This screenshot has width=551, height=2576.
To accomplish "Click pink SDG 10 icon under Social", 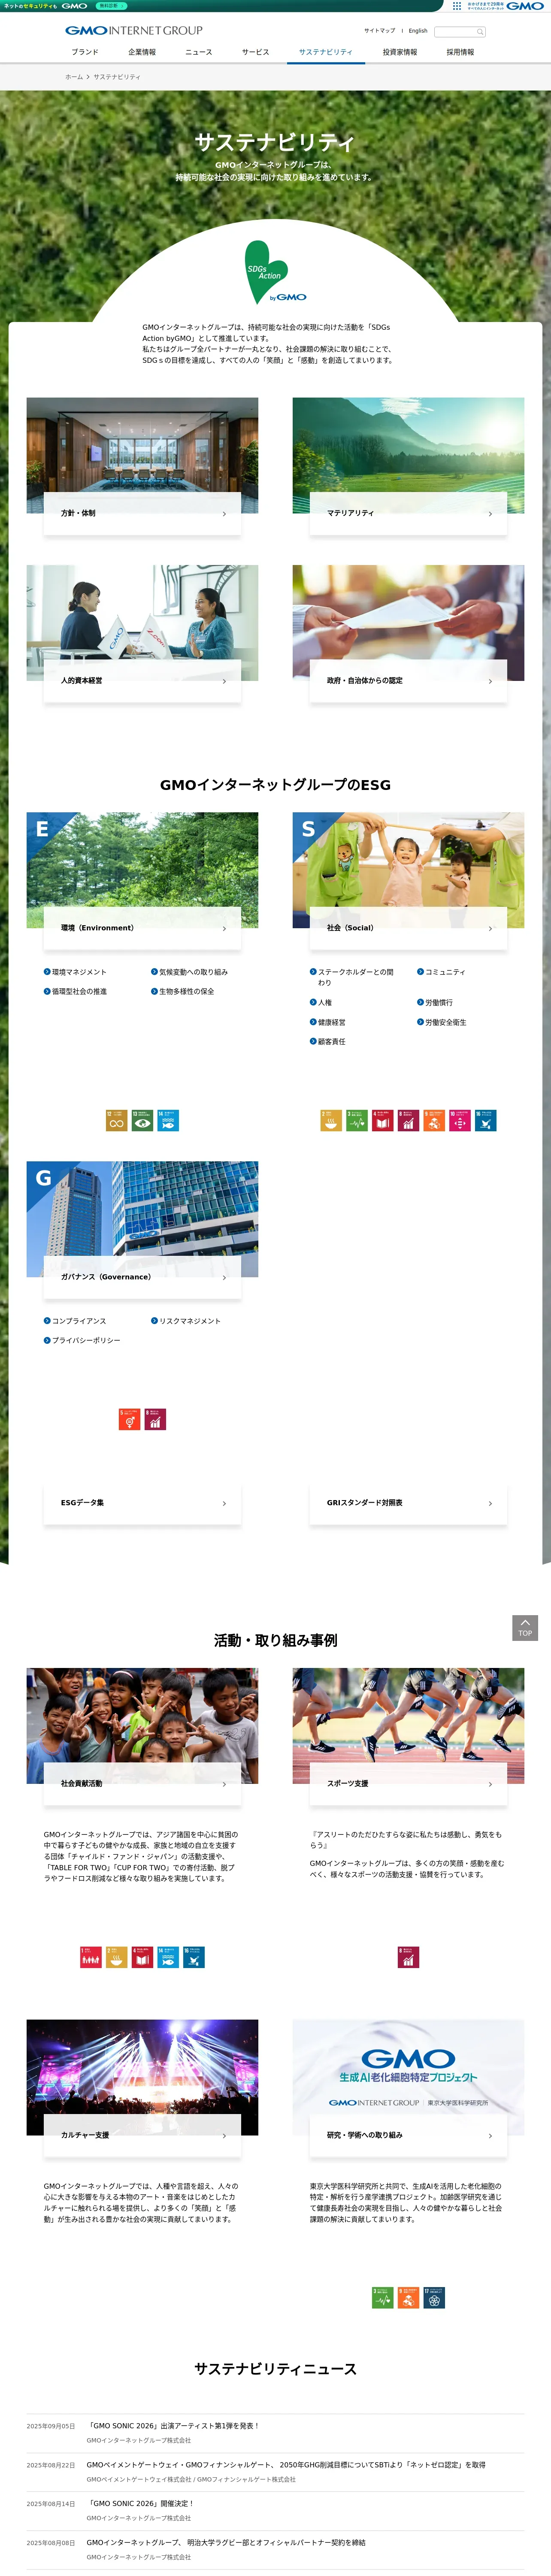I will click(x=459, y=1120).
